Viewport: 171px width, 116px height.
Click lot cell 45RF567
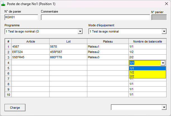coord(68,52)
